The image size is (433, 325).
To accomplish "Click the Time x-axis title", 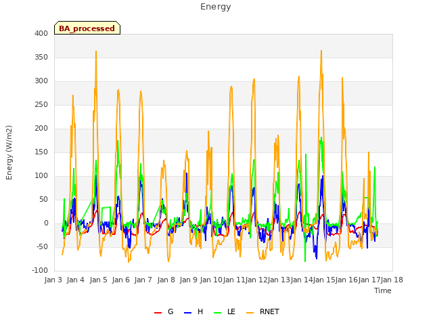I will 383,290.
